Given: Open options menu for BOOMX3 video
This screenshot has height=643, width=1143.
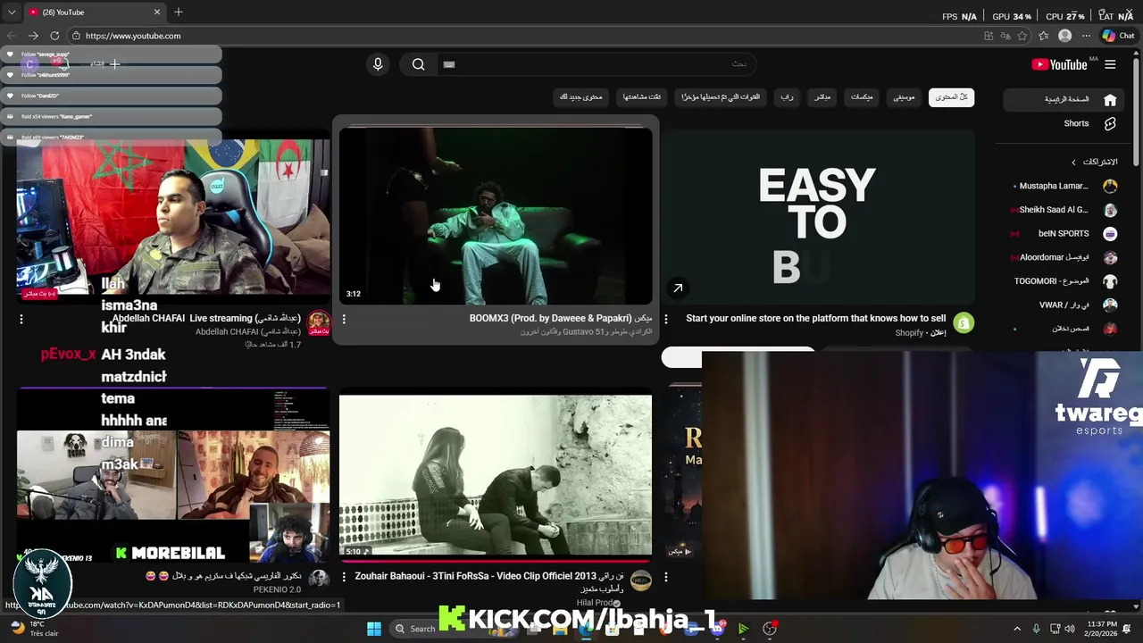Looking at the screenshot, I should pos(344,319).
